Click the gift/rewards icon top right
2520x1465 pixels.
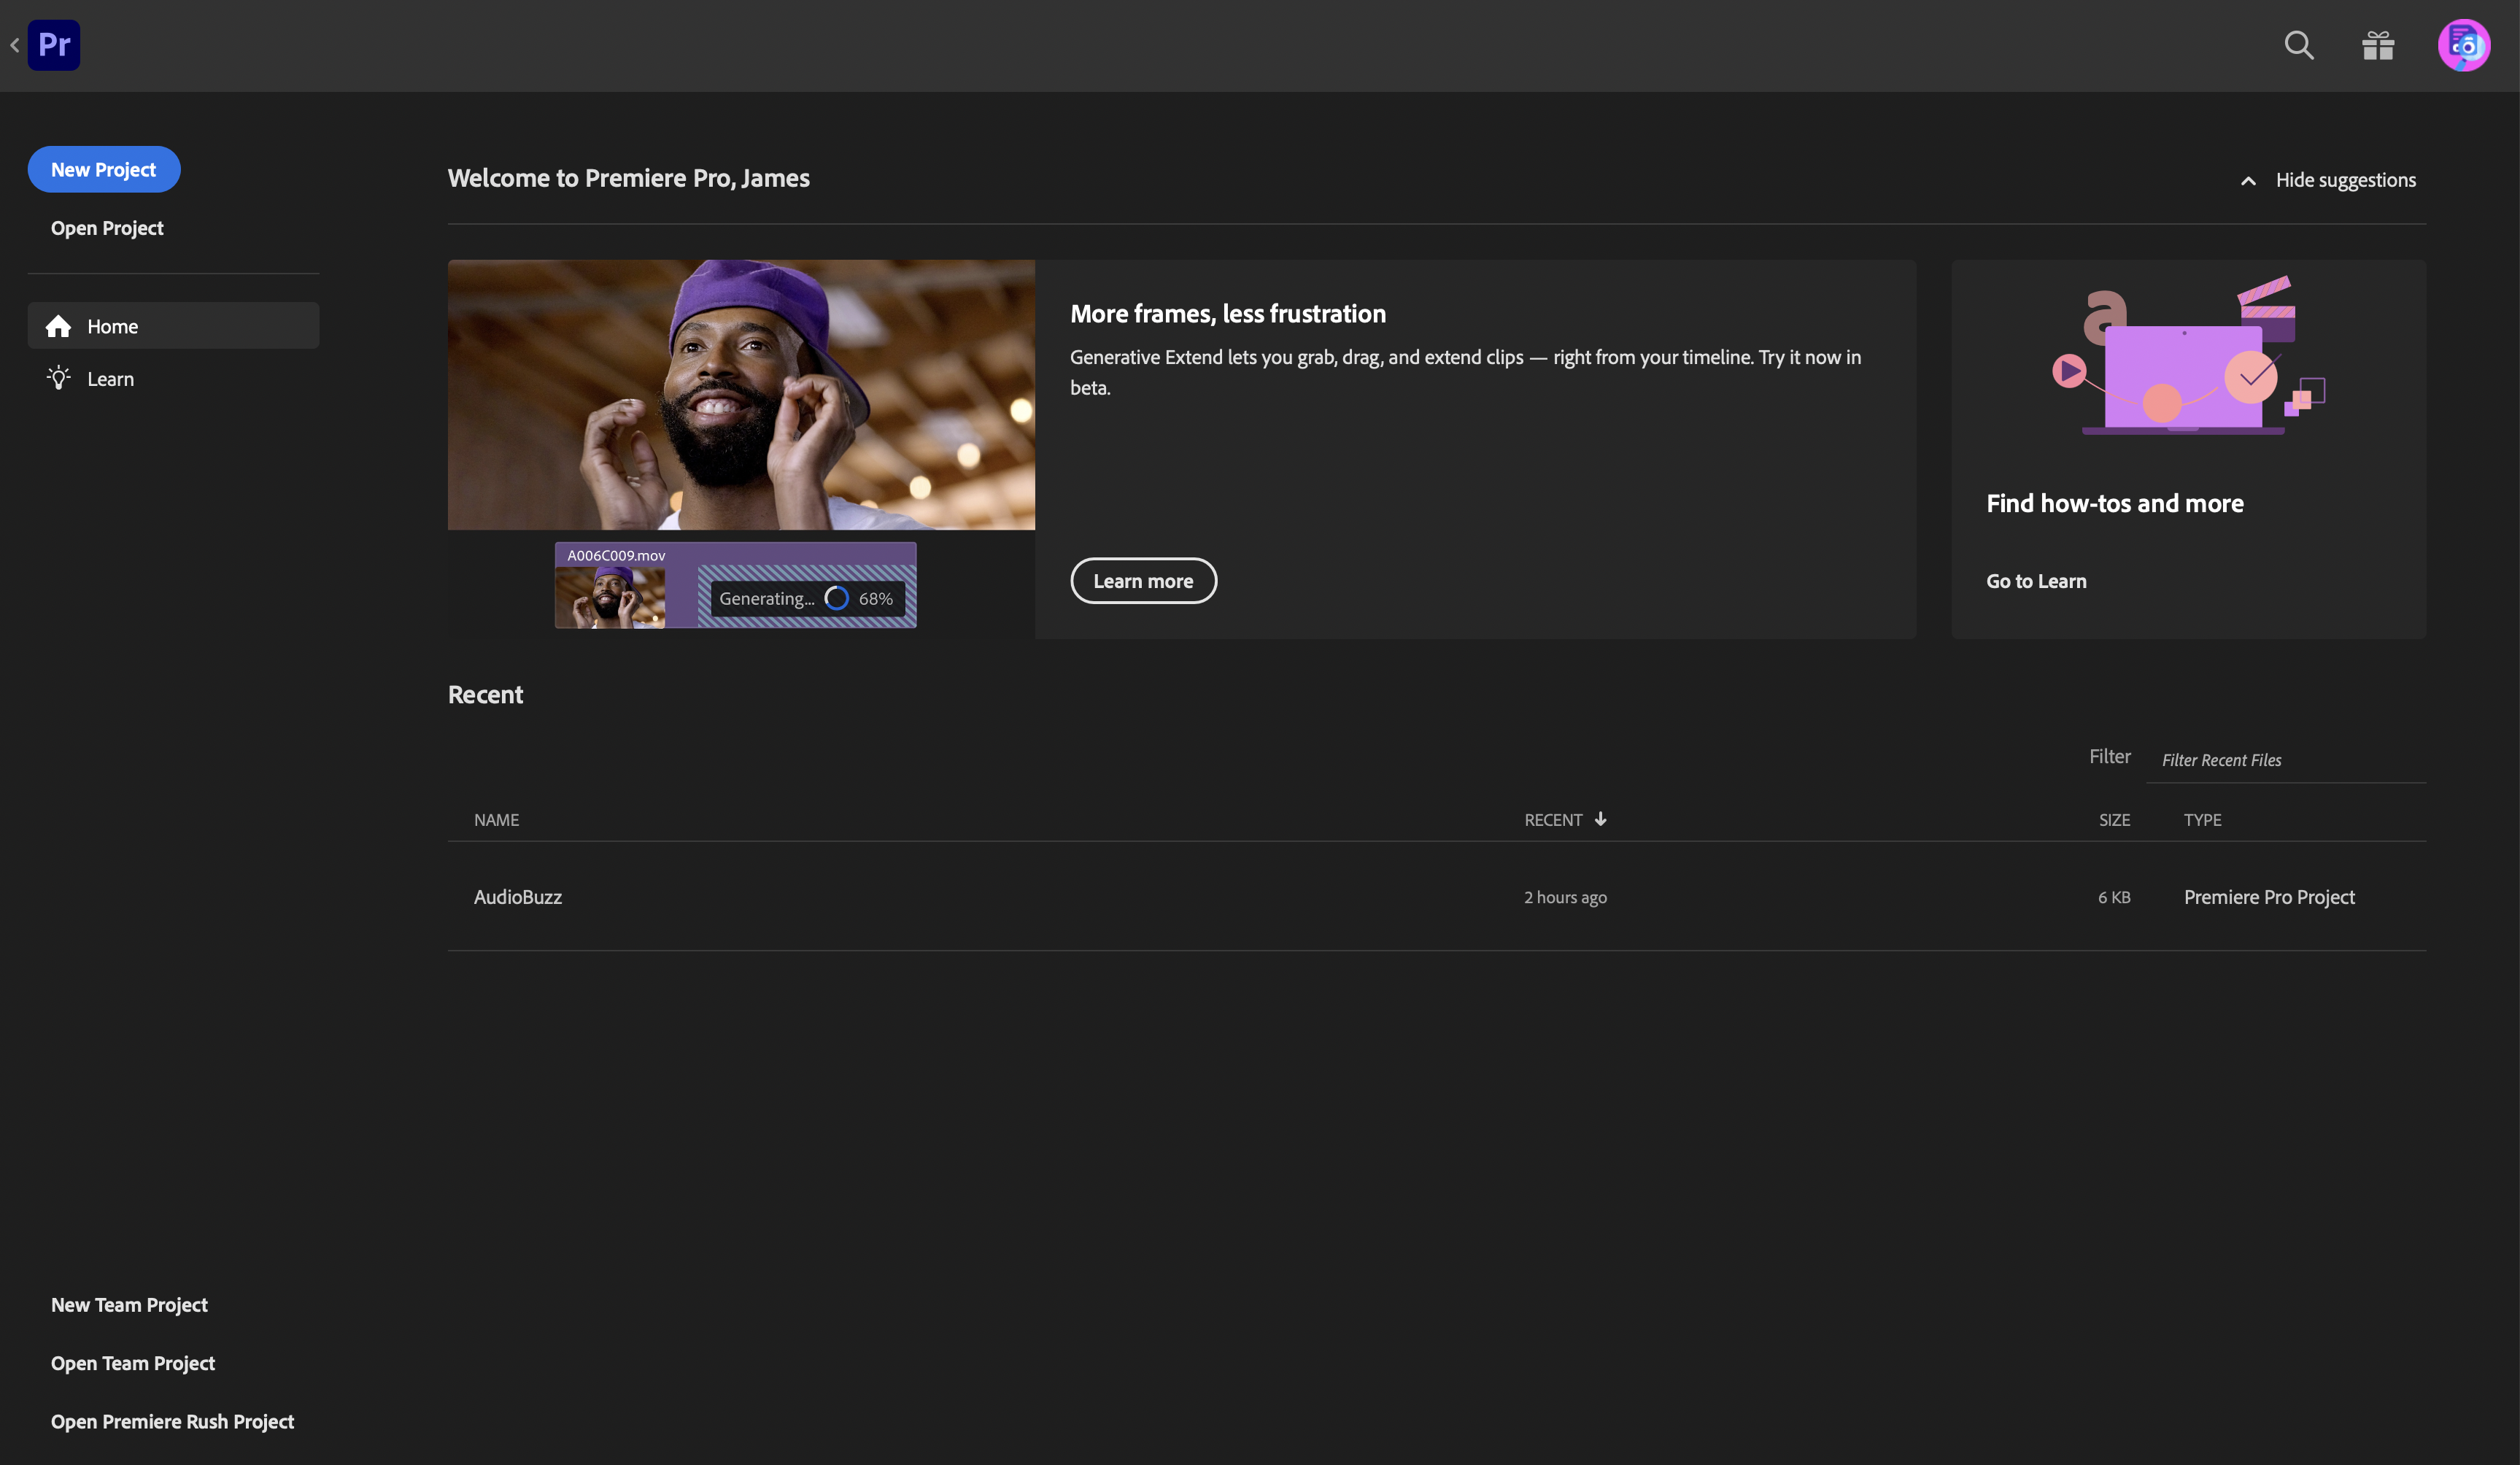point(2378,45)
